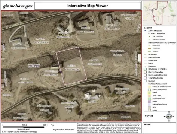Click the 355.1 scale bar end label

[x=45, y=125]
